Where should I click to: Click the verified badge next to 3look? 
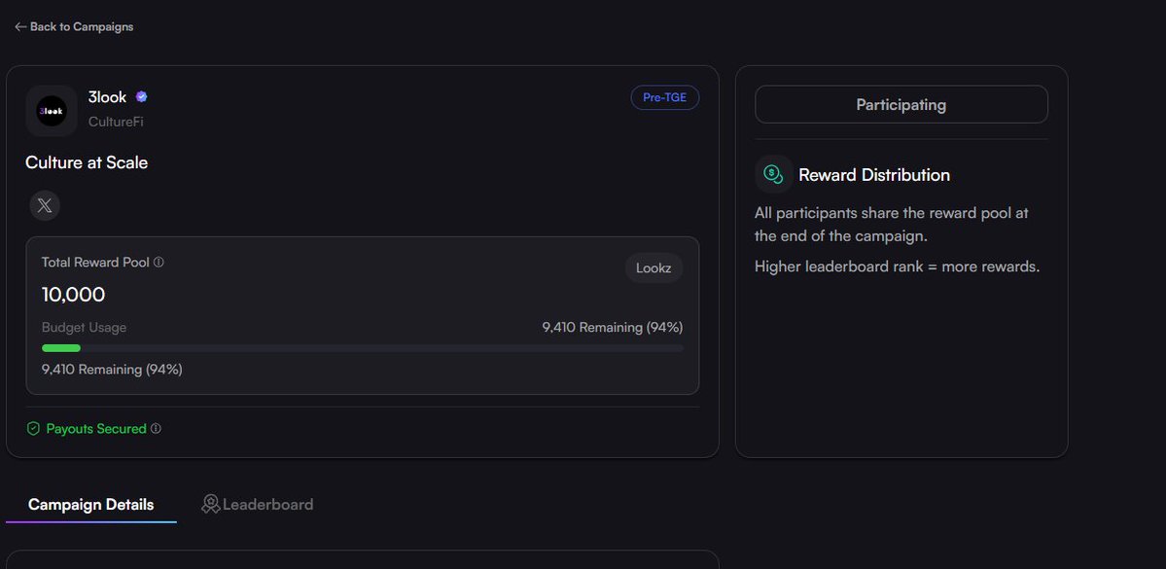[141, 96]
